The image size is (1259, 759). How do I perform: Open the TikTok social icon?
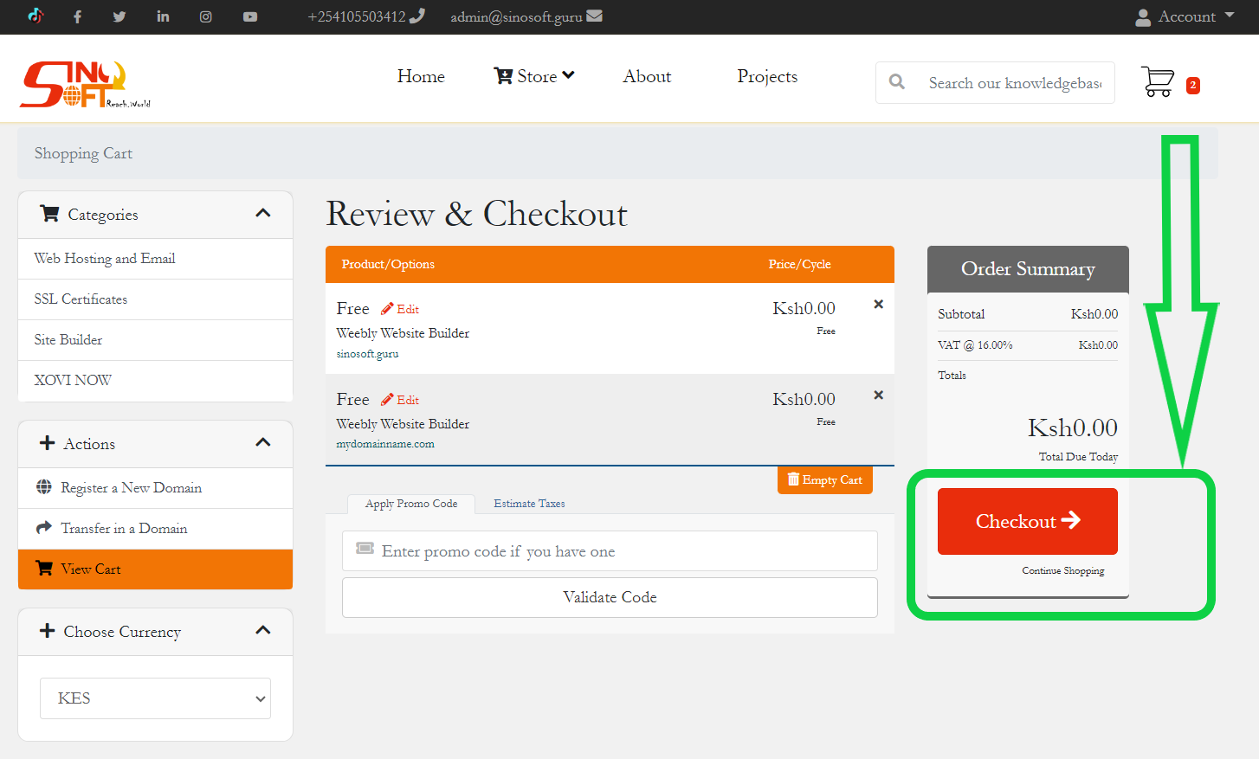pyautogui.click(x=36, y=16)
